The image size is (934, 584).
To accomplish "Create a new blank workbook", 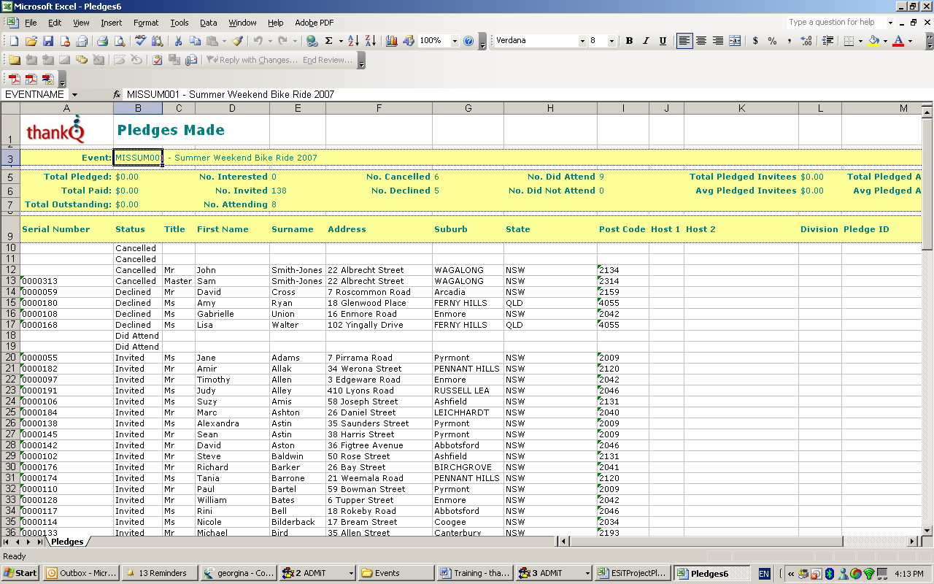I will tap(14, 41).
